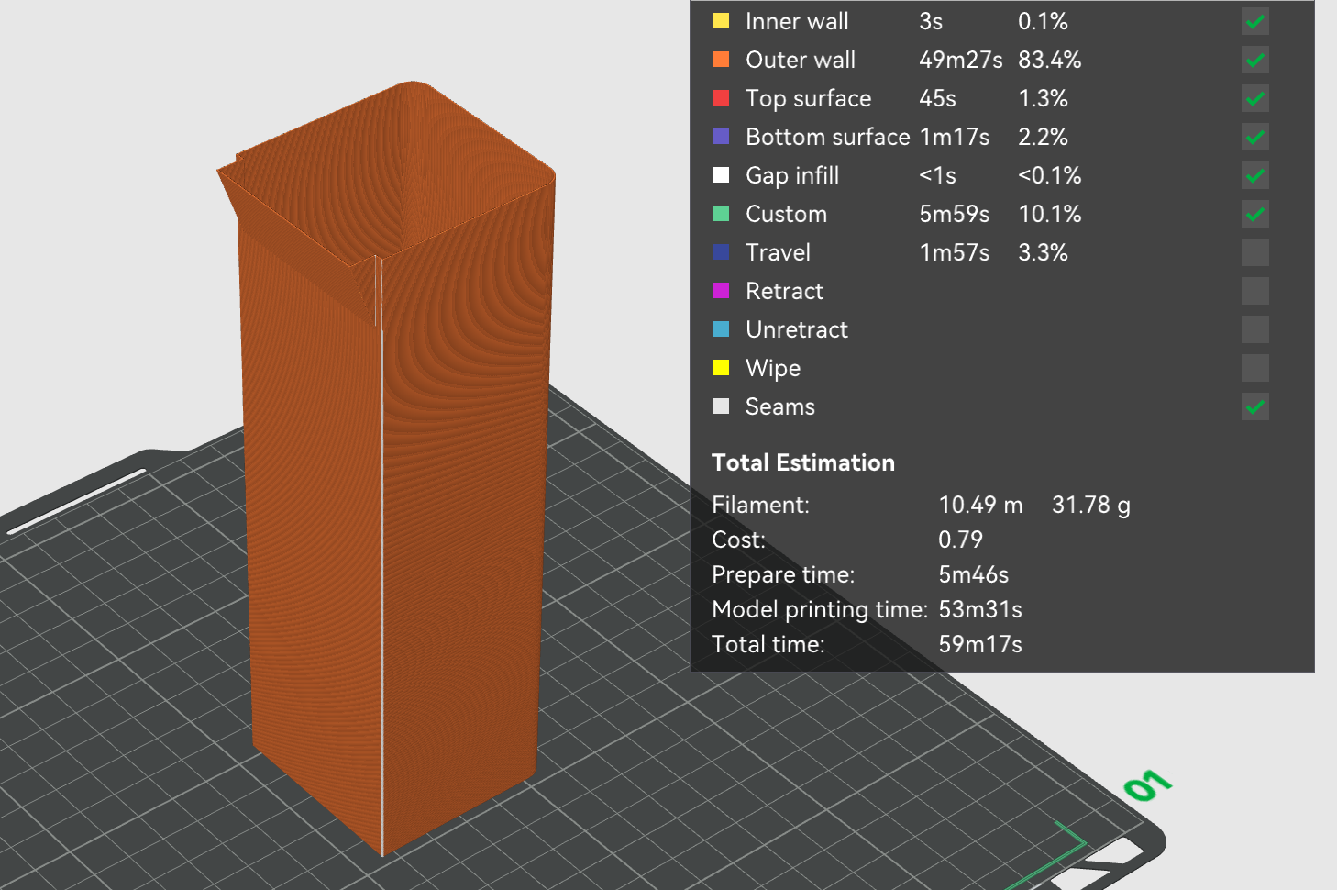The height and width of the screenshot is (890, 1337).
Task: Click the green plate number 01 label
Action: 1147,785
